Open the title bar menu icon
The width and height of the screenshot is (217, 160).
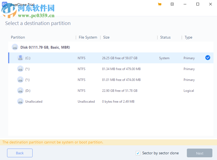coord(172,4)
